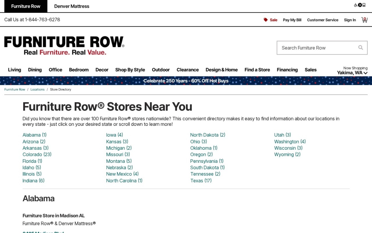This screenshot has width=372, height=233.
Task: Open the Clearance menu
Action: pos(188,70)
